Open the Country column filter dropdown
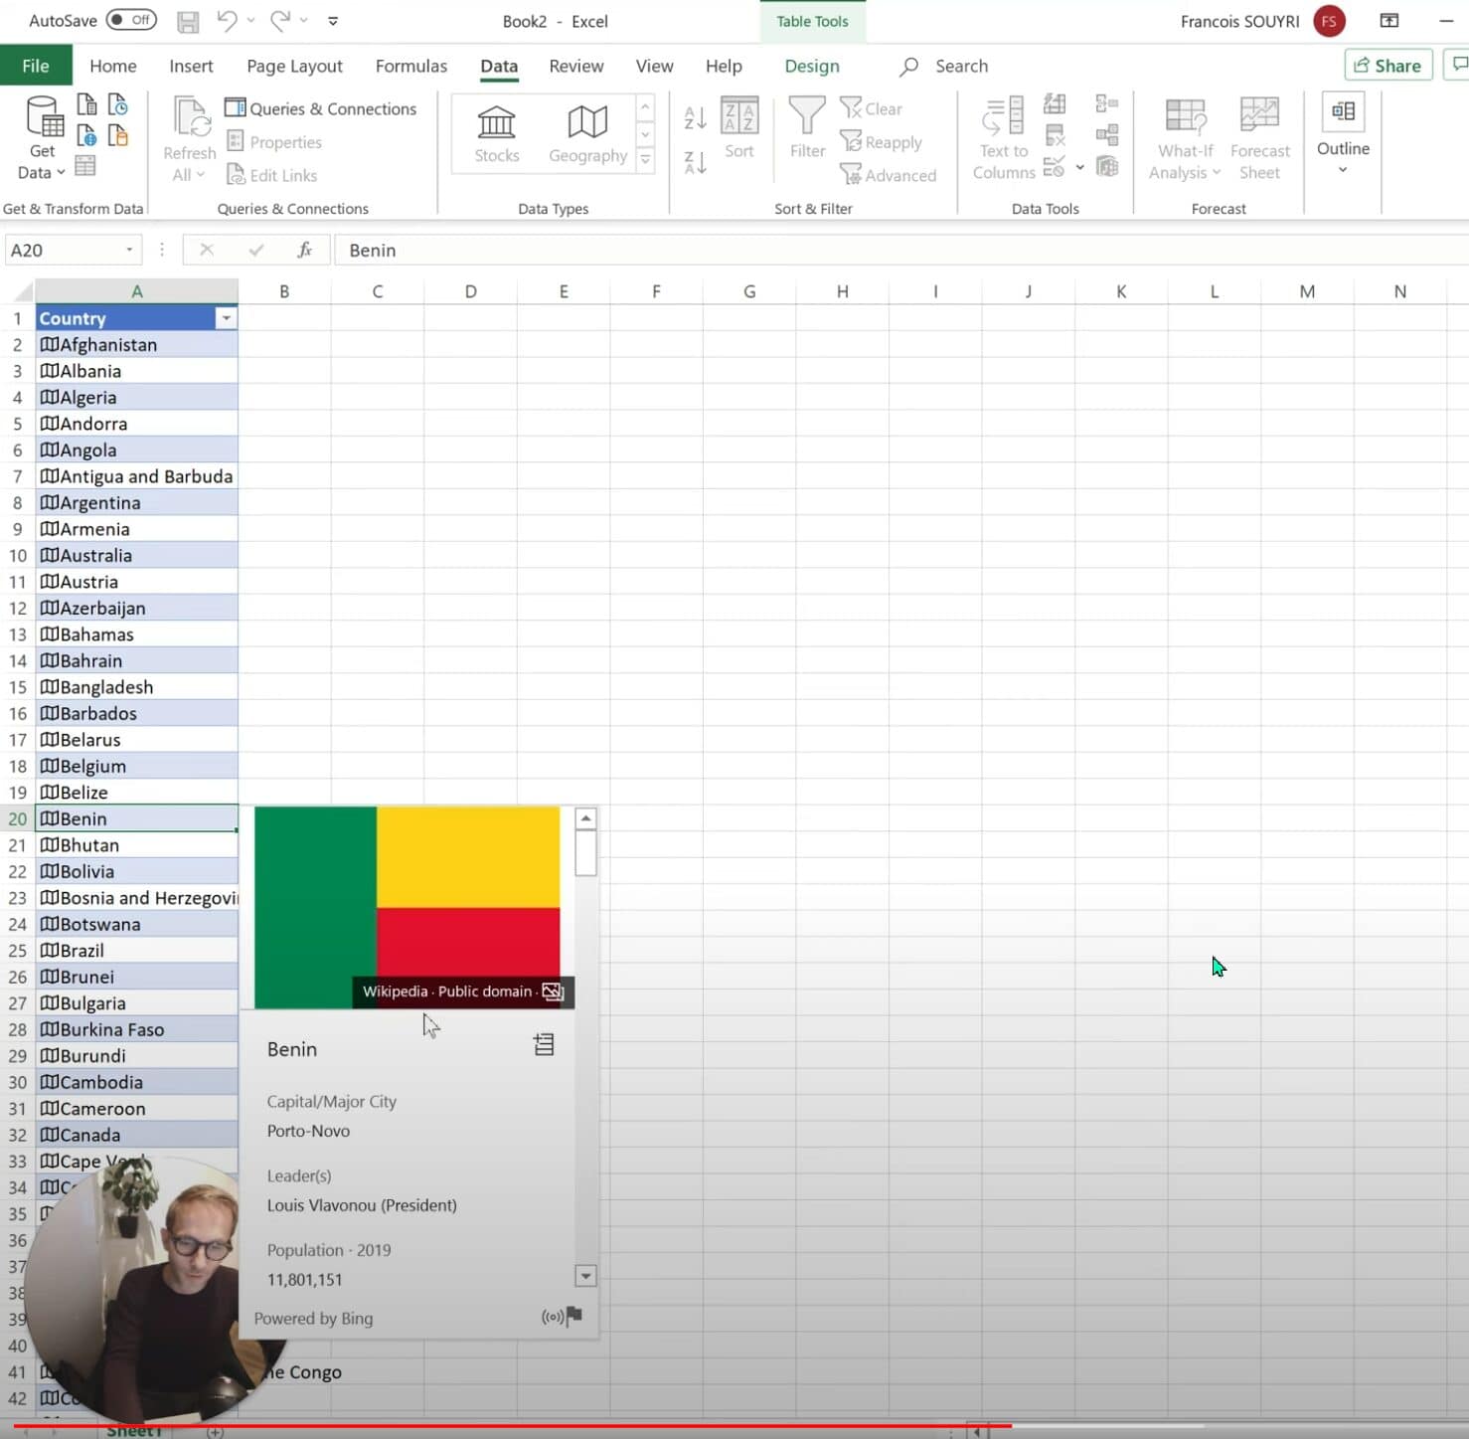This screenshot has height=1439, width=1469. point(227,317)
